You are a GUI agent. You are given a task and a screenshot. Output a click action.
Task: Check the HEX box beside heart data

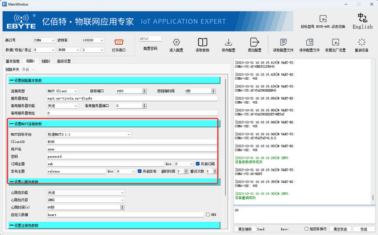[x=208, y=214]
